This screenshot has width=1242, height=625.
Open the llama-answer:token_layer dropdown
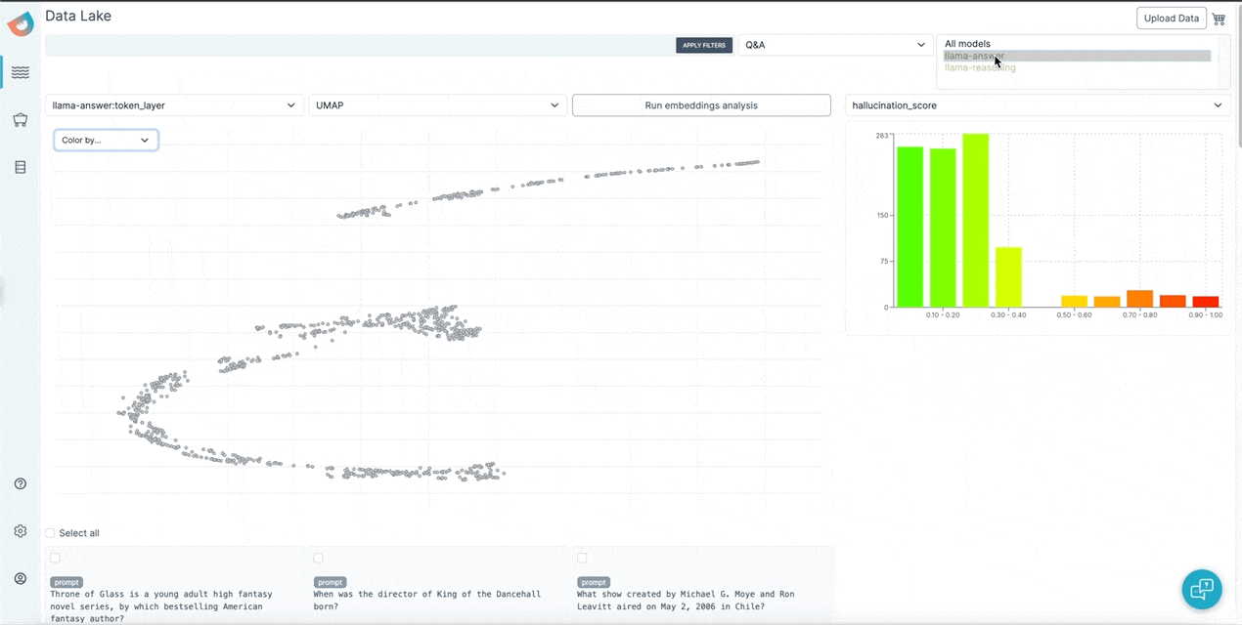coord(174,105)
